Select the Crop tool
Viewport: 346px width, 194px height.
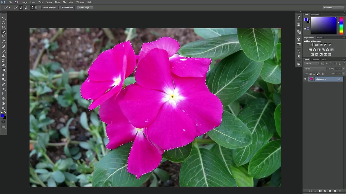(x=4, y=36)
